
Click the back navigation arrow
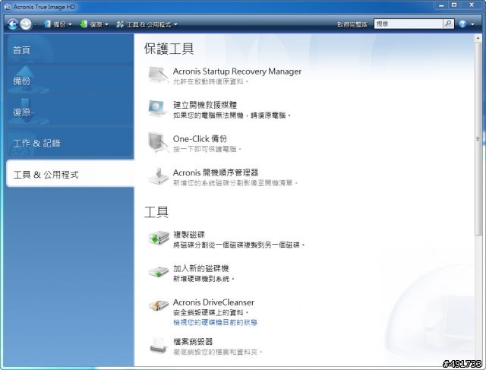click(13, 24)
